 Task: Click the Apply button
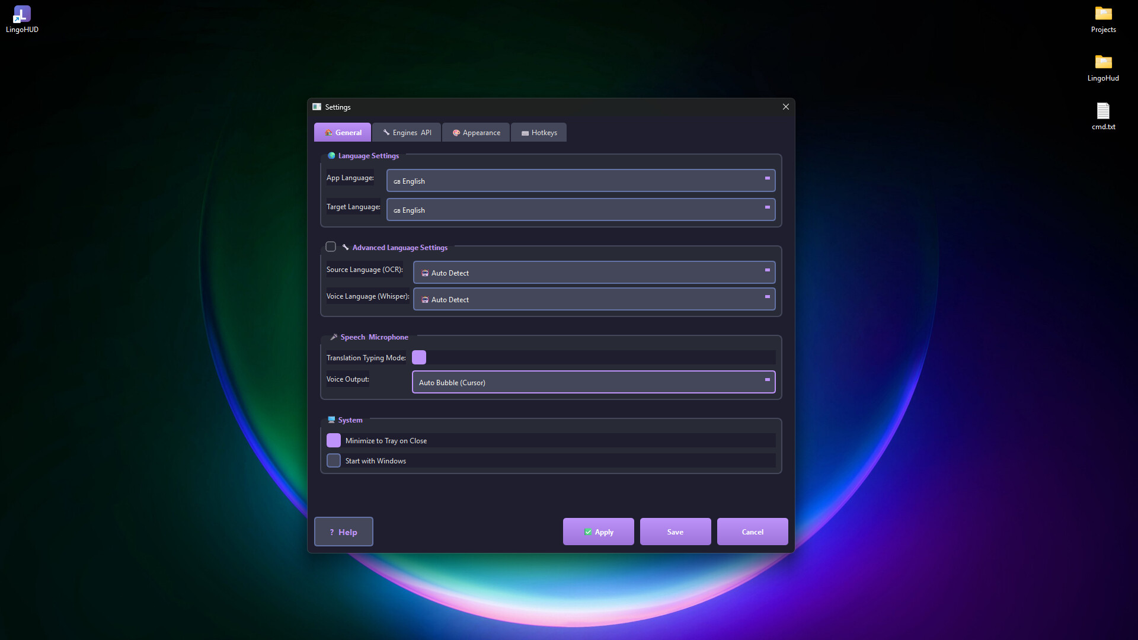pos(598,532)
